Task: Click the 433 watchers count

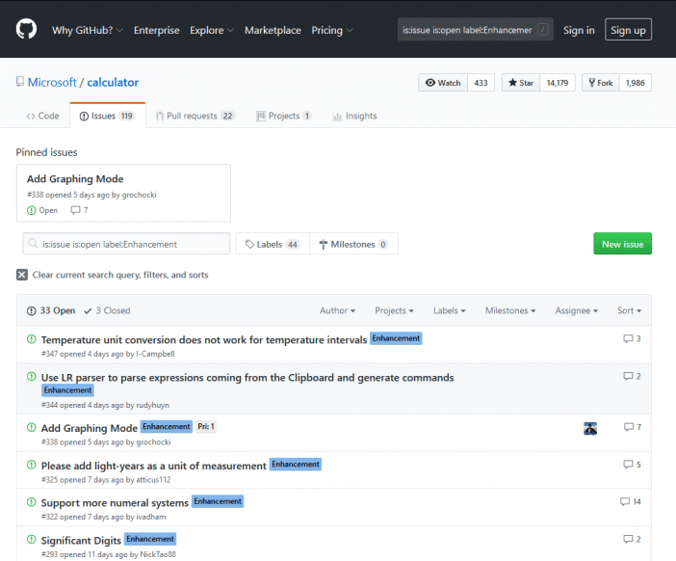Action: (x=481, y=83)
